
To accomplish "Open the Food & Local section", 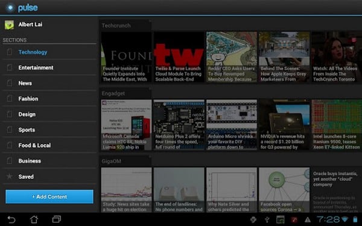I will tap(49, 145).
